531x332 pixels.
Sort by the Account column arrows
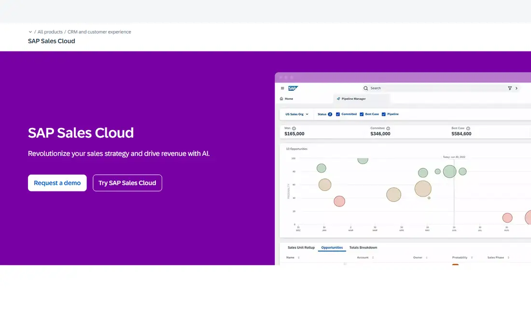(x=373, y=258)
